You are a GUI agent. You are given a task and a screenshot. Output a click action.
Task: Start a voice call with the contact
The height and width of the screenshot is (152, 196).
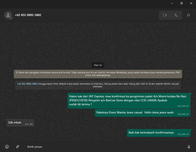176,15
